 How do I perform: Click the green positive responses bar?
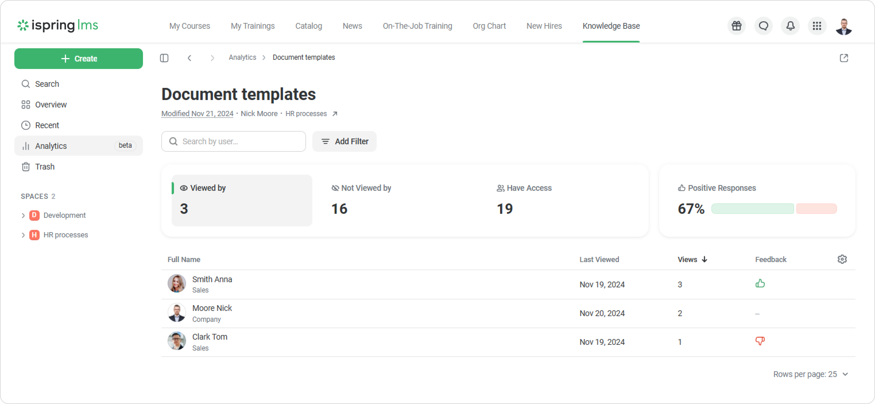pos(752,208)
